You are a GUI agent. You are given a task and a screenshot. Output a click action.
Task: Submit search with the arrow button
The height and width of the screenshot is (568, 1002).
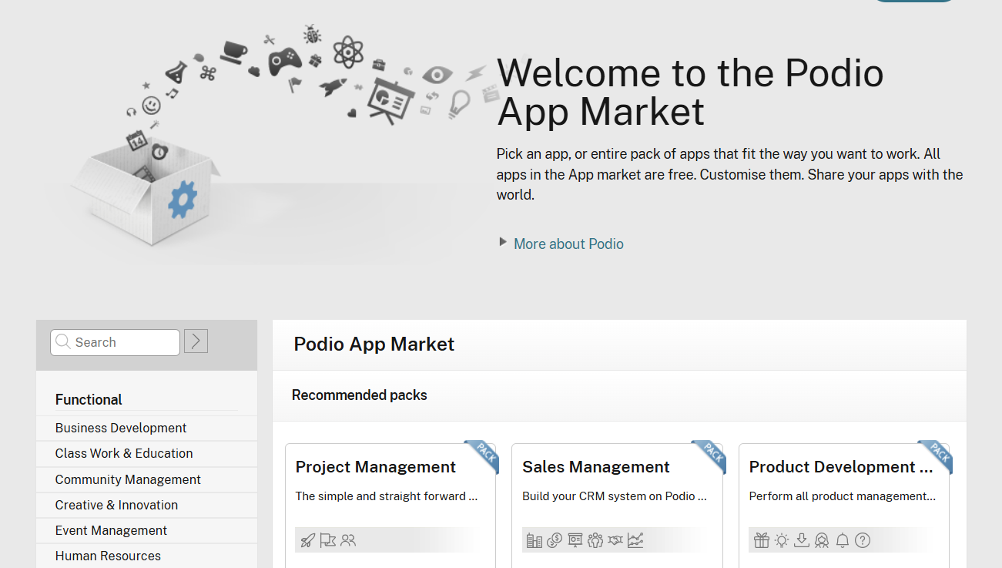[196, 341]
